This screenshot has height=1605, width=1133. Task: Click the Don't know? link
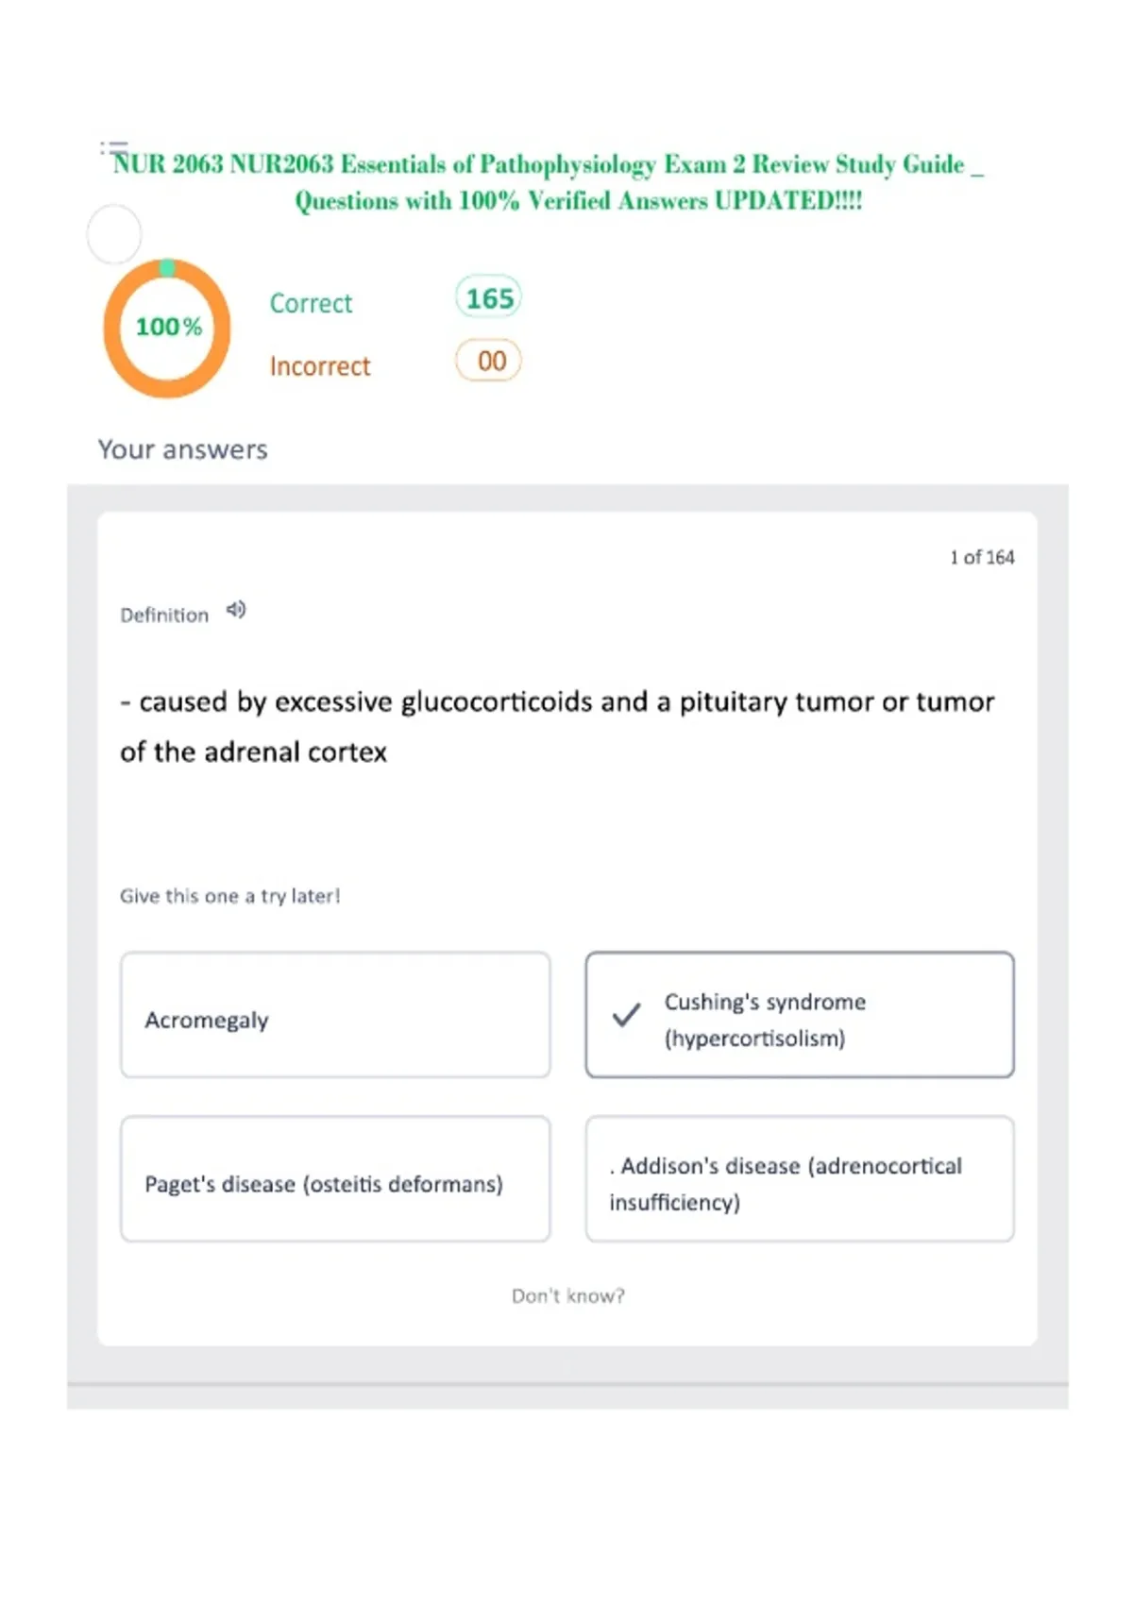tap(568, 1296)
